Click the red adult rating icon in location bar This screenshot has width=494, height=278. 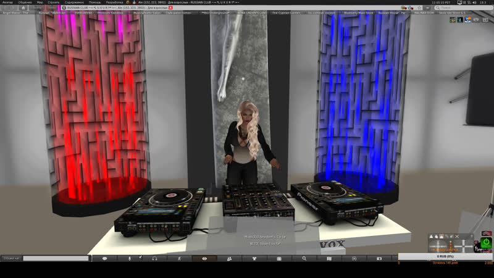pyautogui.click(x=170, y=7)
